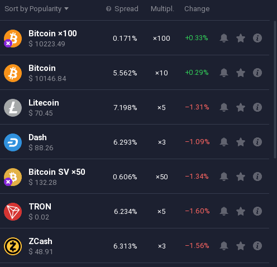Click the Bitcoin SV coin logo

pos(13,177)
